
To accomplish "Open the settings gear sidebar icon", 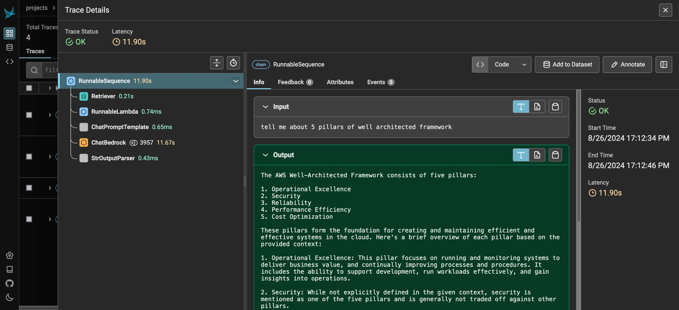I will [x=9, y=255].
